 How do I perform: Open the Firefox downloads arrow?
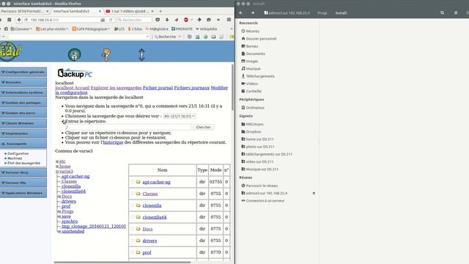pyautogui.click(x=167, y=20)
